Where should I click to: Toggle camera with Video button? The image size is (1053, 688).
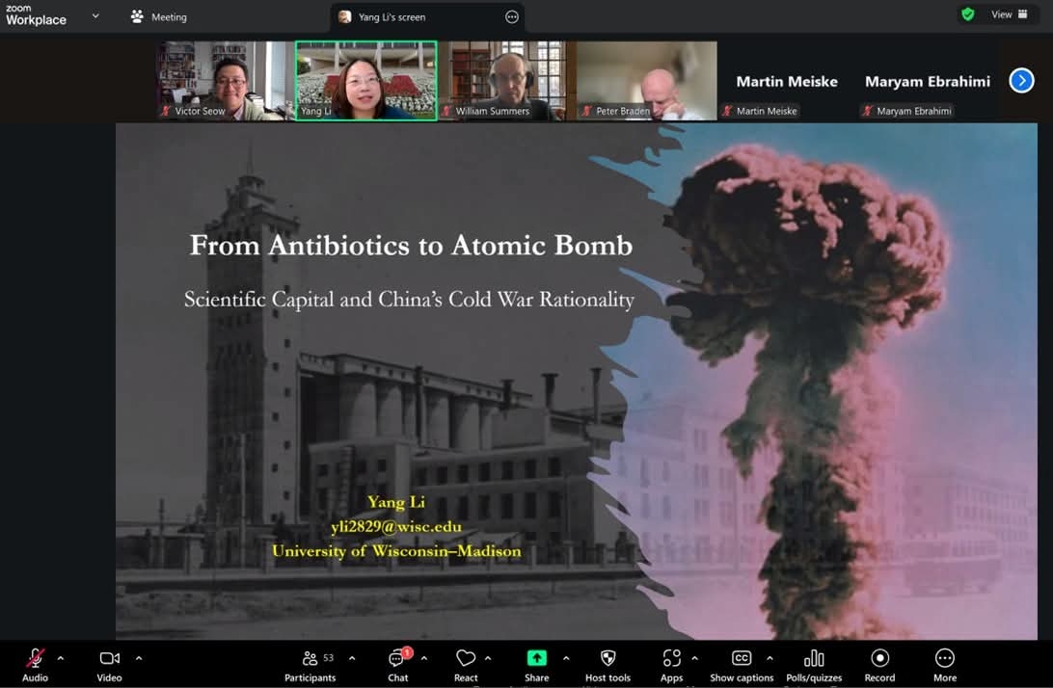point(109,665)
